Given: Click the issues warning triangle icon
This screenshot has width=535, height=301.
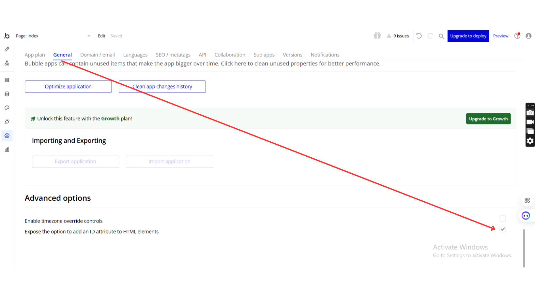Looking at the screenshot, I should coord(389,36).
